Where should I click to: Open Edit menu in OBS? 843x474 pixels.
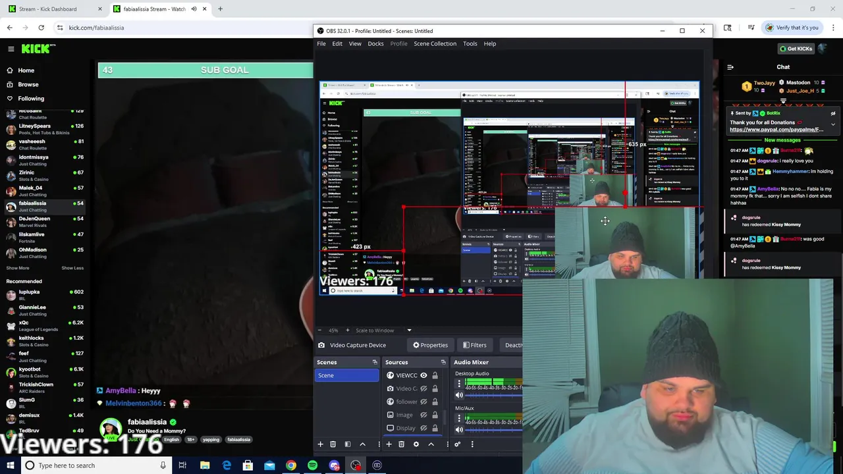(337, 43)
